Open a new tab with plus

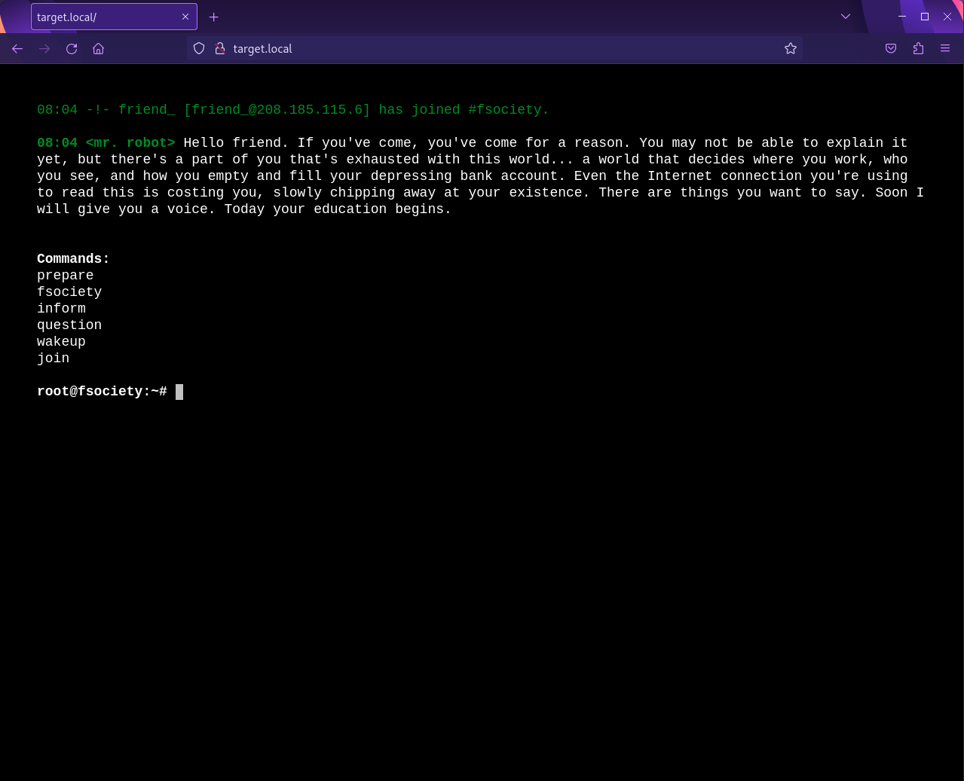[x=214, y=17]
